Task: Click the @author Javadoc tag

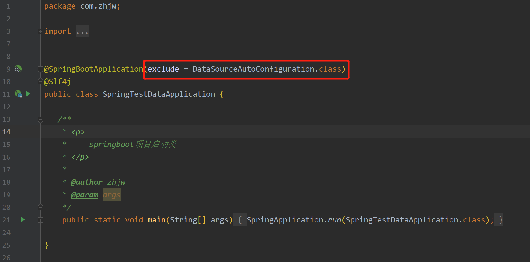Action: tap(87, 182)
